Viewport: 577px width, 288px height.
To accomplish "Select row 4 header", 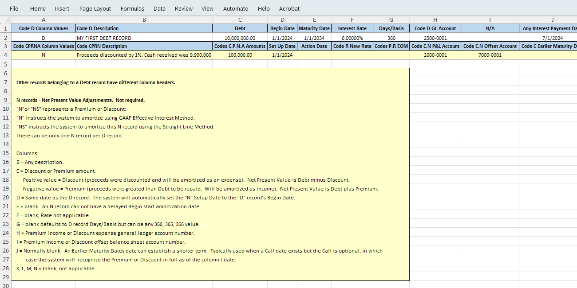I will (6, 55).
